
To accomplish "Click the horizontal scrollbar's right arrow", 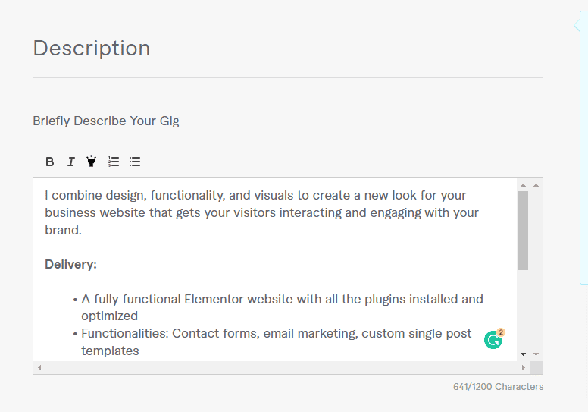I will pyautogui.click(x=523, y=368).
